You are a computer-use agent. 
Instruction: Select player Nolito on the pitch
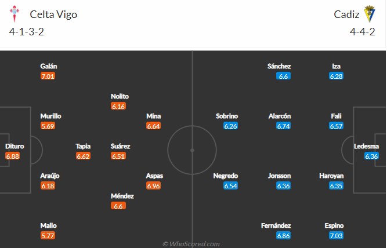(x=120, y=96)
